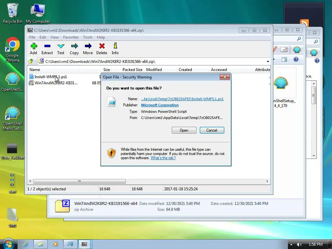The image size is (332, 249).
Task: Click the 7-Zip taskbar button
Action: click(85, 244)
